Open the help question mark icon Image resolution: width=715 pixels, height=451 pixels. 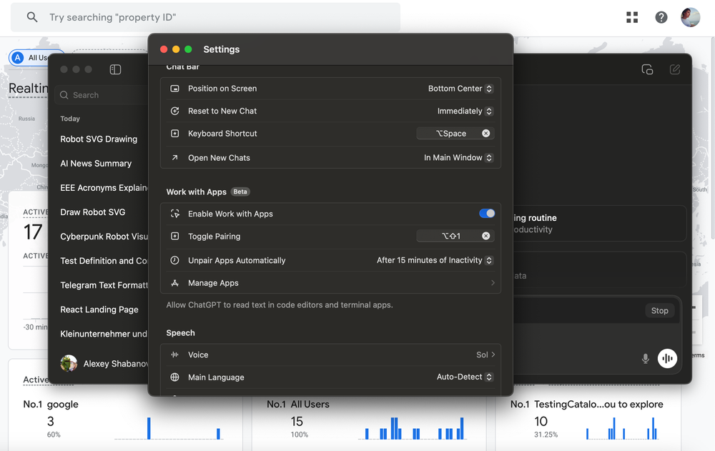(x=661, y=17)
